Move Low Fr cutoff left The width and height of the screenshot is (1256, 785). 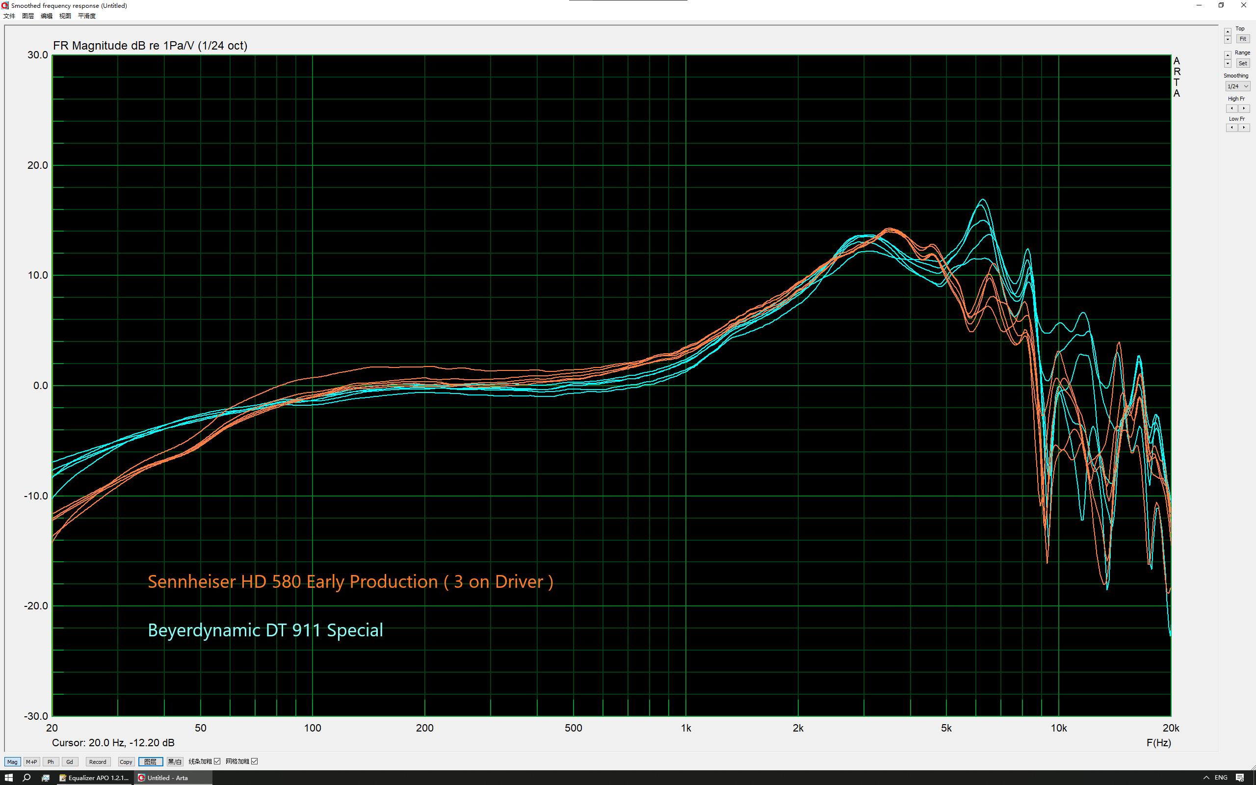(1231, 128)
